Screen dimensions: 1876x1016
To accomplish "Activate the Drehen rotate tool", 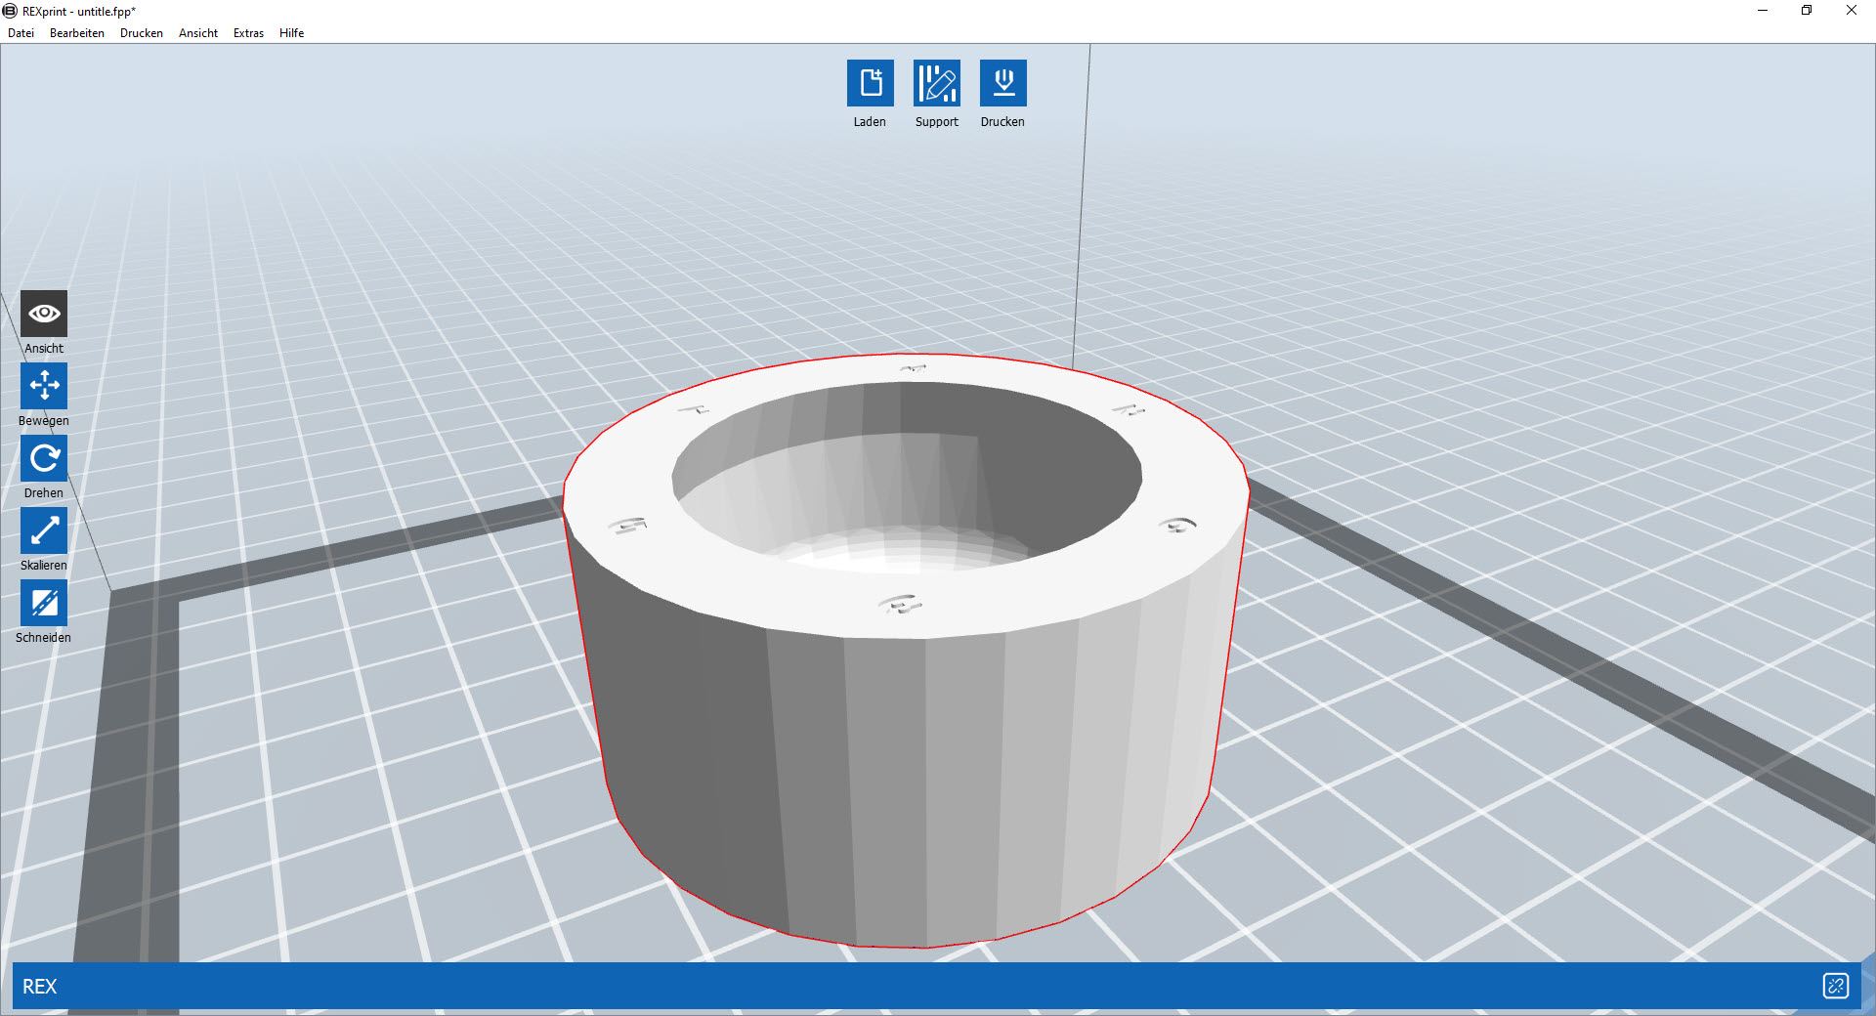I will [x=44, y=458].
